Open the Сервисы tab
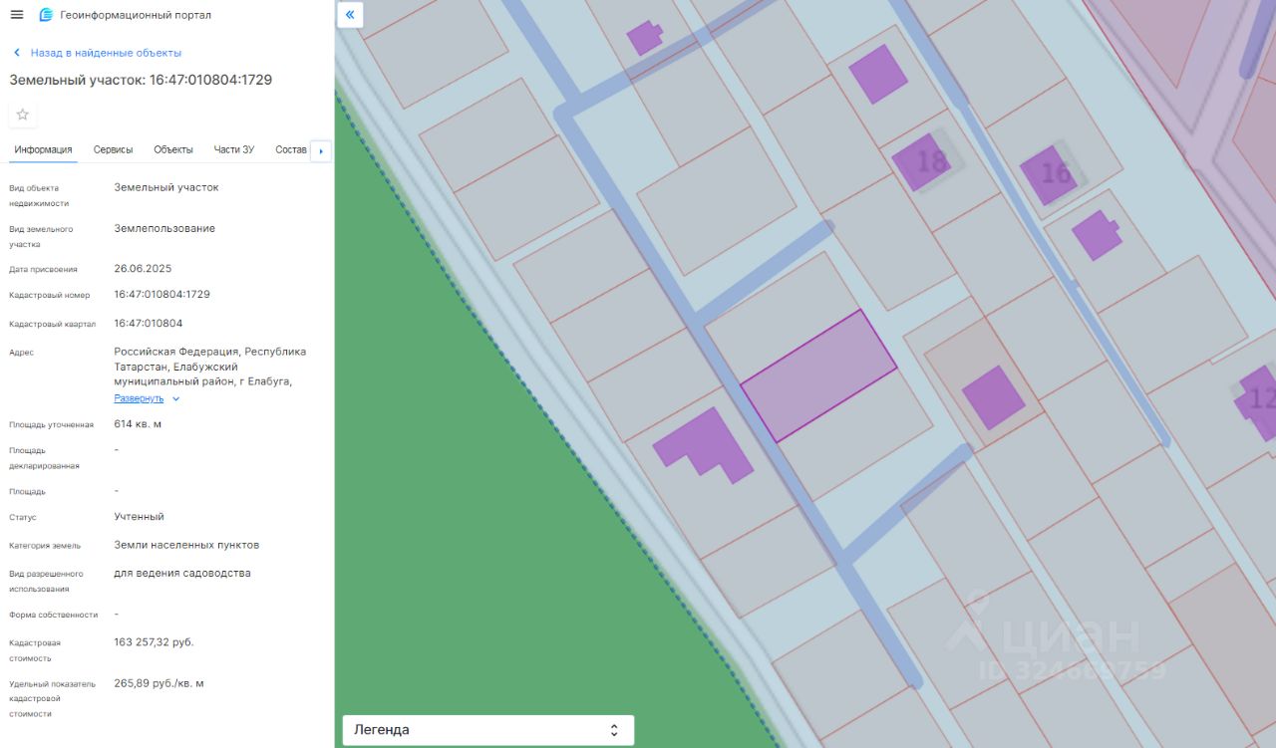This screenshot has height=748, width=1276. click(114, 149)
